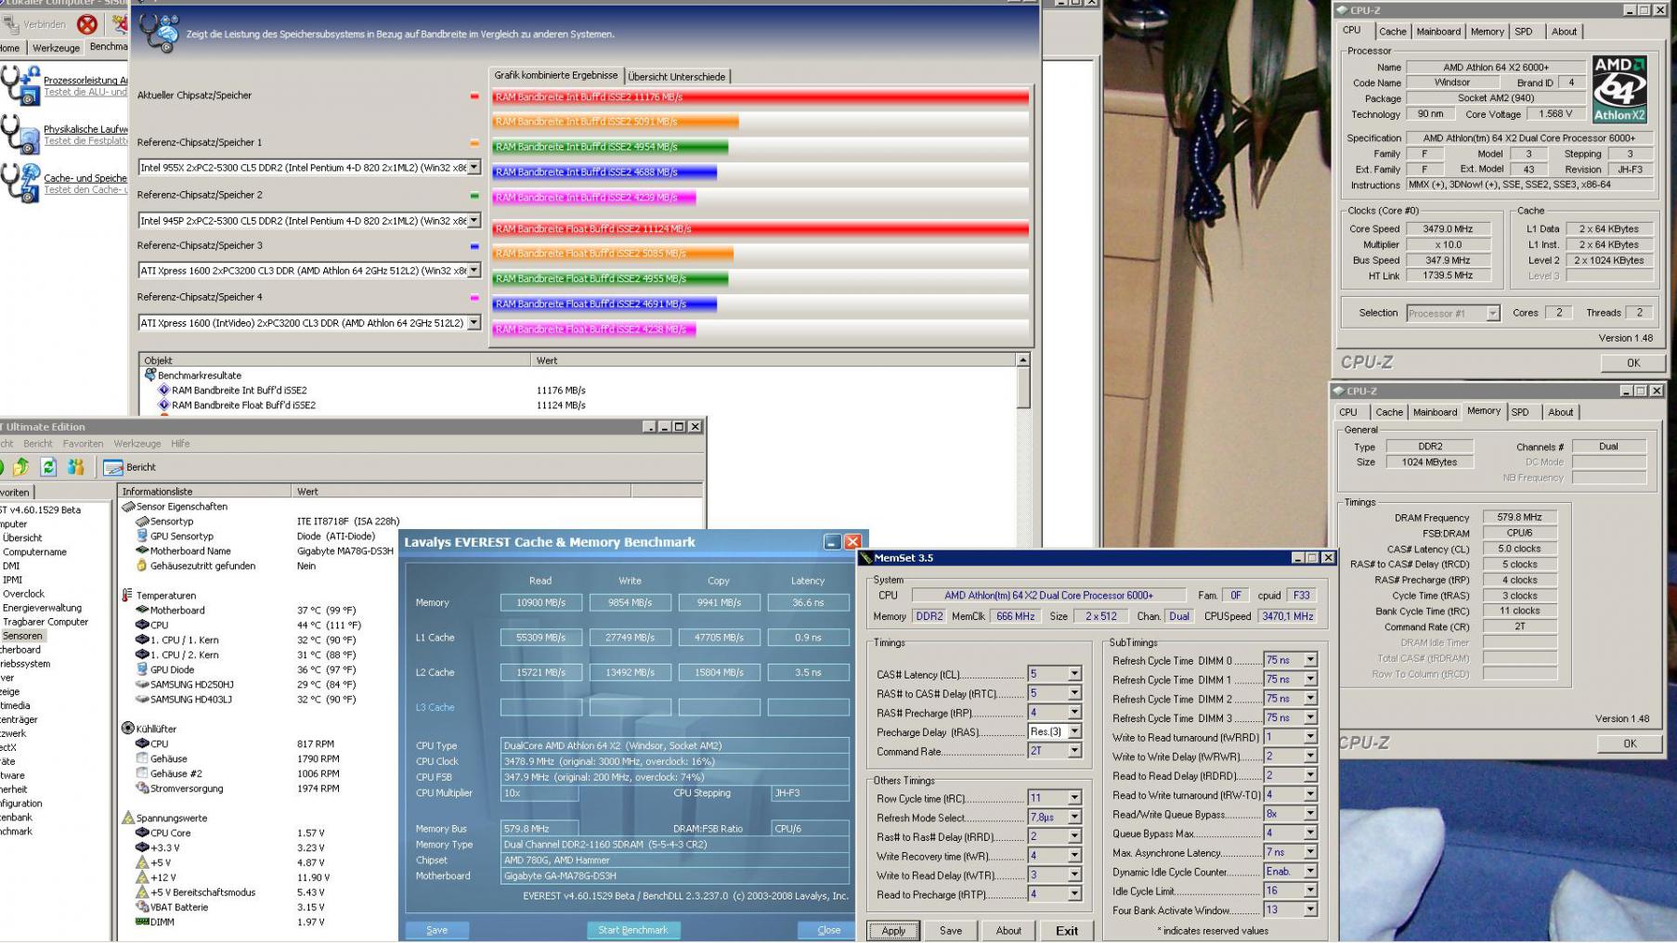Click the EVEREST green up arrow icon
The width and height of the screenshot is (1677, 943).
(x=20, y=467)
